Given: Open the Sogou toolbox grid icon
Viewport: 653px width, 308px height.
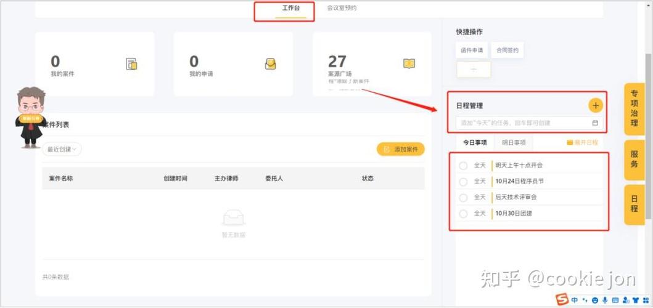Looking at the screenshot, I should pos(646,300).
